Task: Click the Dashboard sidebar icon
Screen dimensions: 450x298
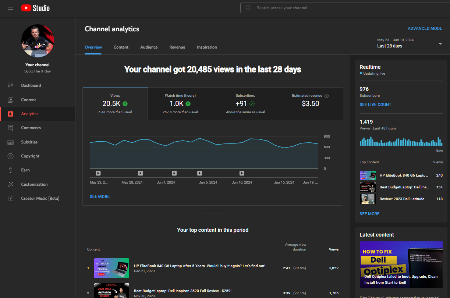Action: (x=11, y=85)
